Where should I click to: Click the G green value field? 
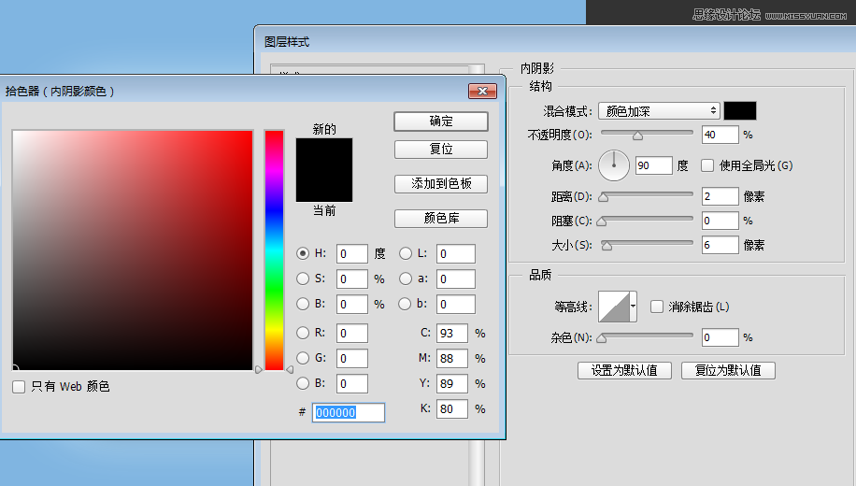point(352,358)
